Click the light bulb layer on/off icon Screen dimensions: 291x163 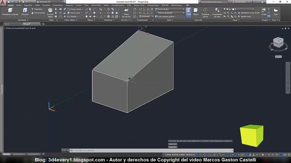click(x=224, y=9)
